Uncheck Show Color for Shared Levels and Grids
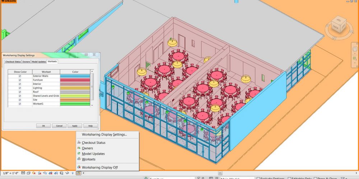This screenshot has height=179, width=359. coord(20,96)
